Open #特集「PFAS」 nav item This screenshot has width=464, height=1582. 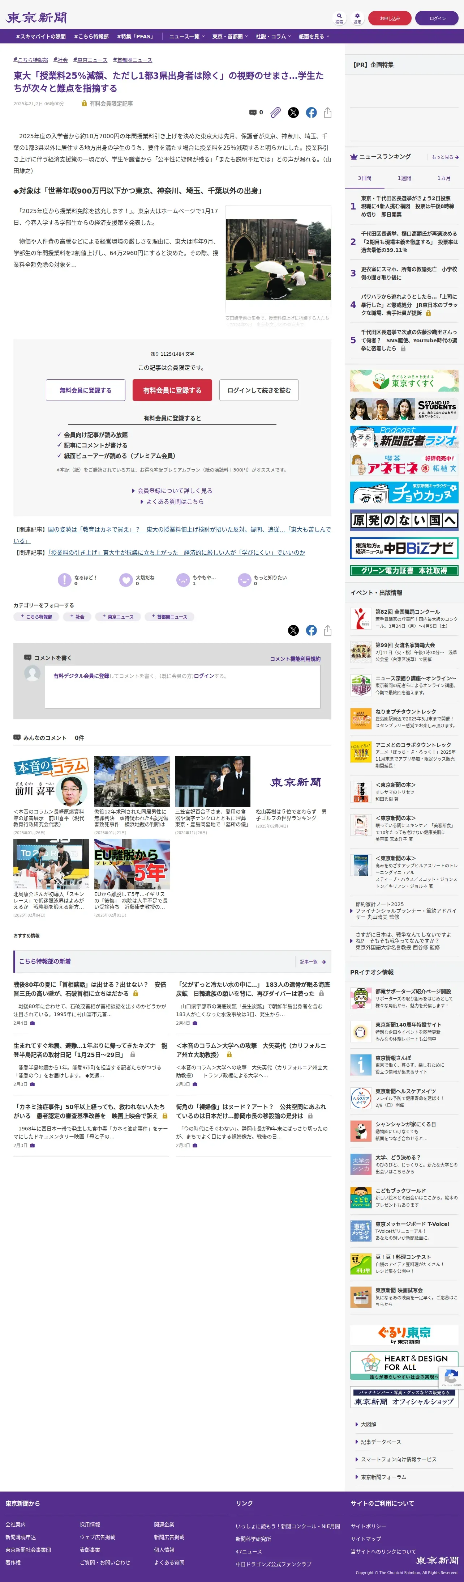(136, 36)
